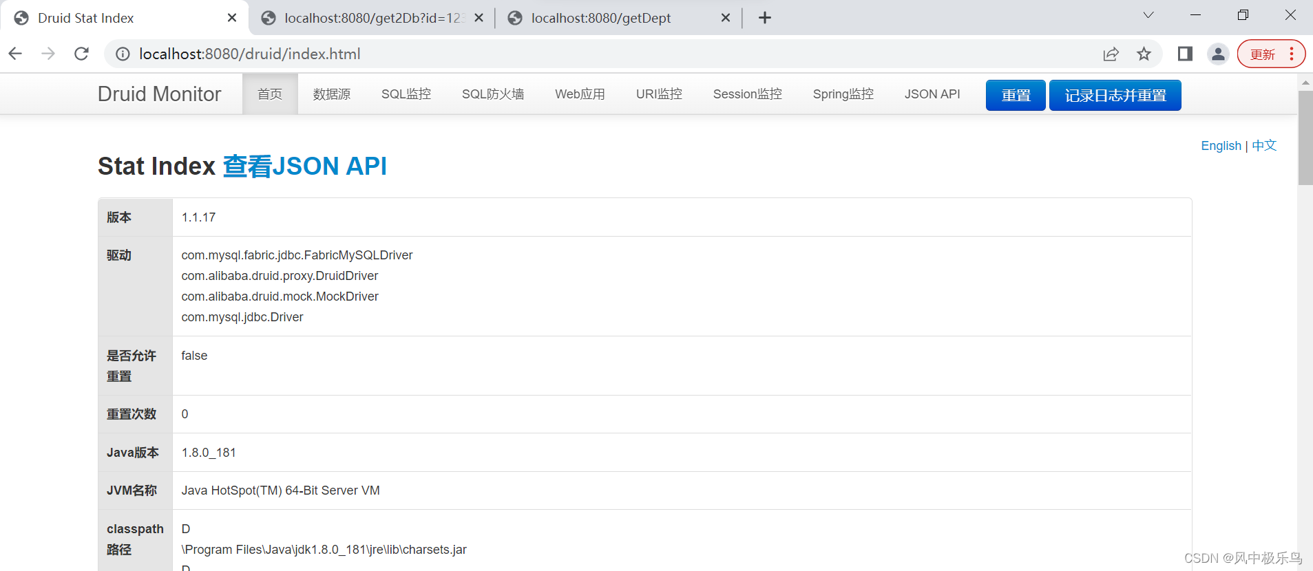Go back to the previous page
This screenshot has width=1313, height=571.
[16, 54]
